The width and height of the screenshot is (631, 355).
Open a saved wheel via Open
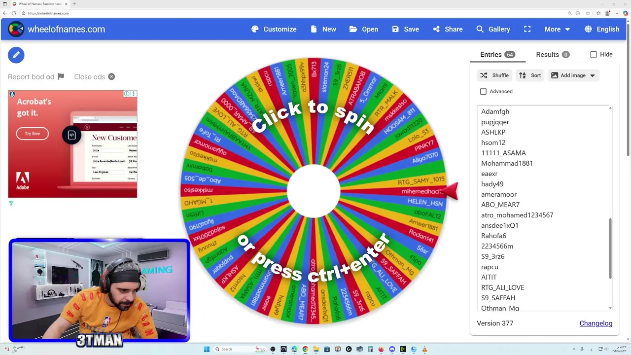(364, 29)
